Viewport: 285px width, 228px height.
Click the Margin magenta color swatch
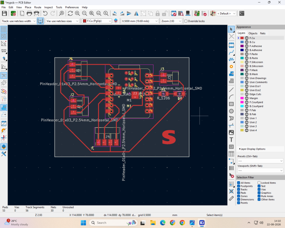click(x=242, y=98)
